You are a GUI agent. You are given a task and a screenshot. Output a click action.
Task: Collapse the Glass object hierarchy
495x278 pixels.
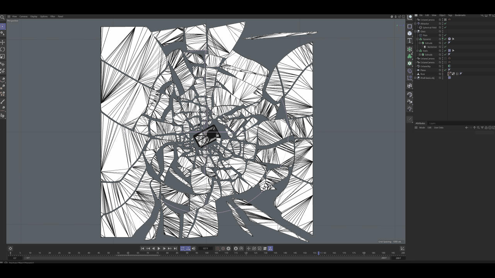415,31
